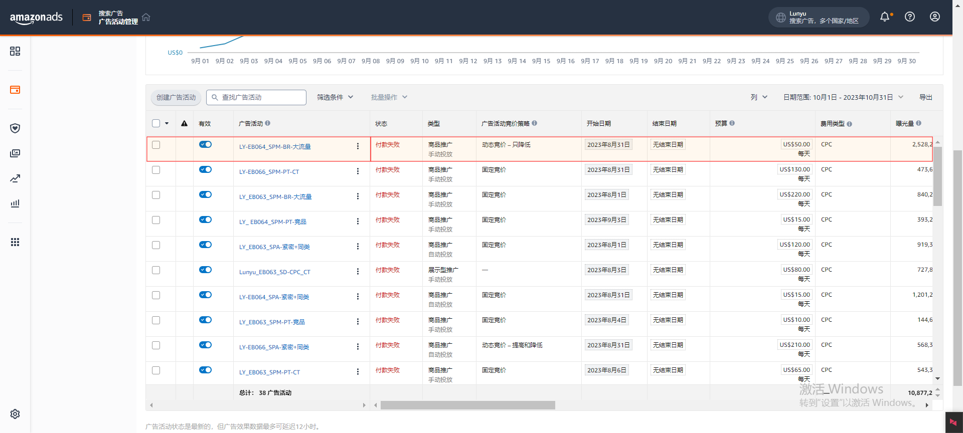
Task: Click the 创建广告活动 button
Action: tap(176, 97)
